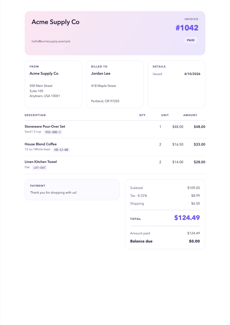
Task: Select the DETAILS heading
Action: pos(159,67)
